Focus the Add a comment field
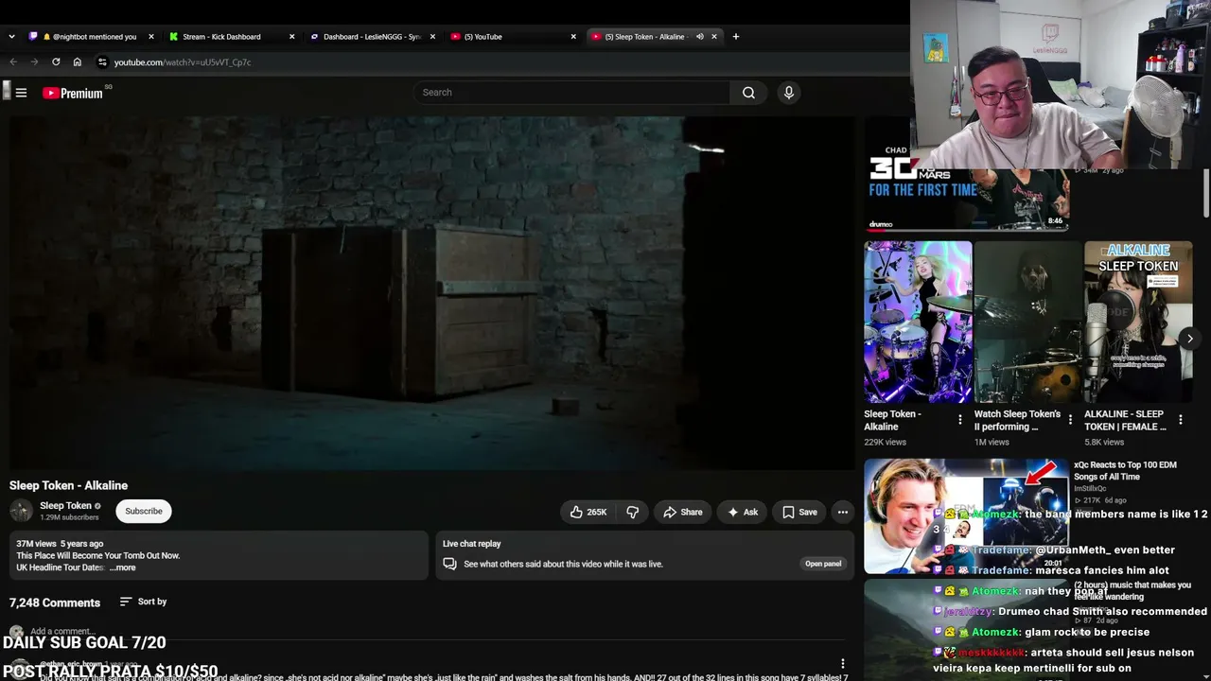 pos(61,631)
